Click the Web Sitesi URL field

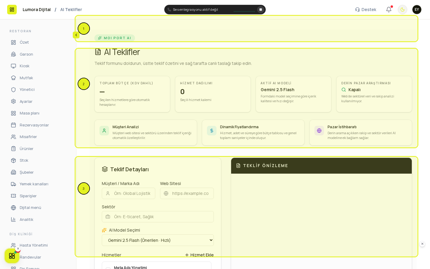coord(187,193)
